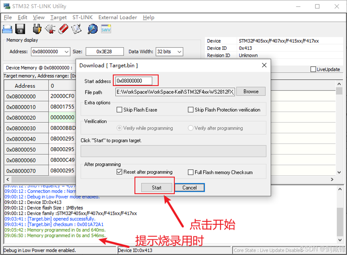
Task: Select the Device Memory @ 0x08000000 tab
Action: tap(39, 68)
